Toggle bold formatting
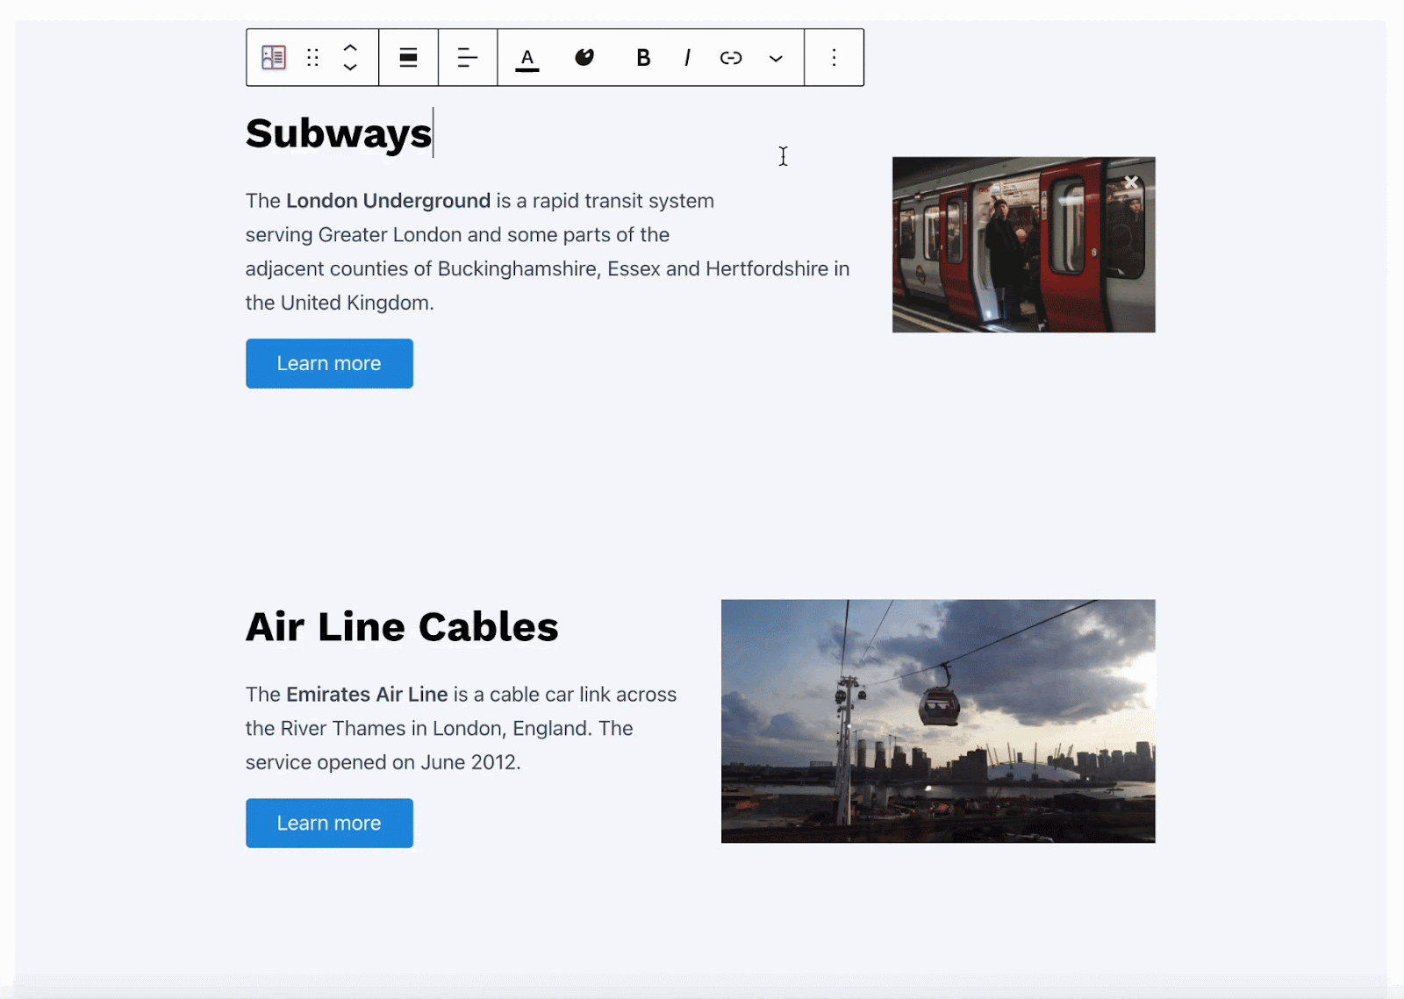The width and height of the screenshot is (1404, 999). [643, 58]
